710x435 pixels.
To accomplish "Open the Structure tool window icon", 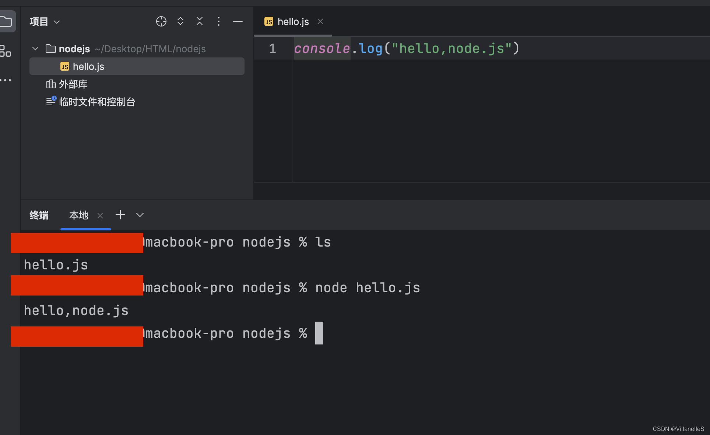I will tap(6, 51).
